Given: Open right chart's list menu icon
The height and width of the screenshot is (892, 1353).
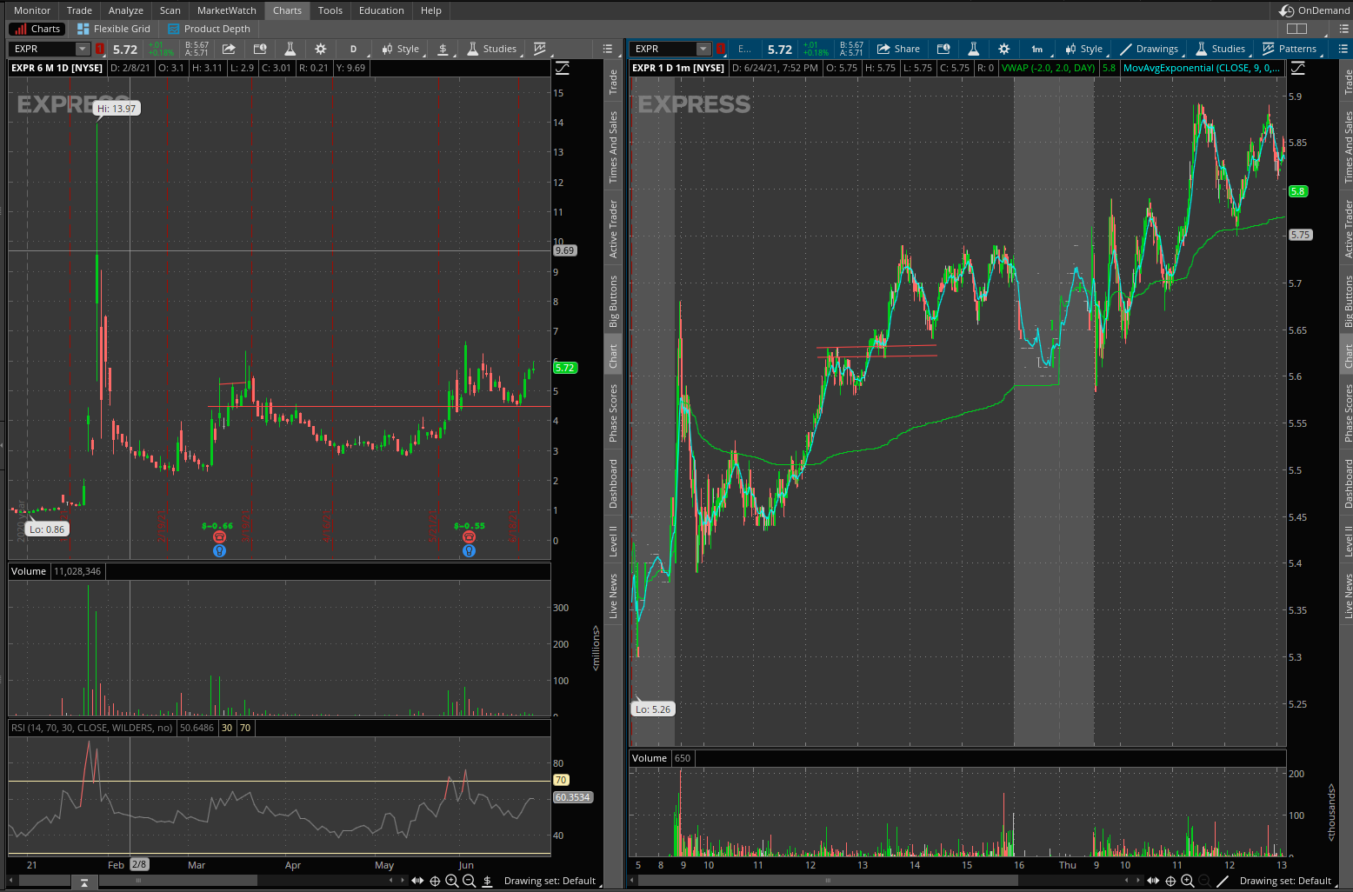Looking at the screenshot, I should point(1344,49).
